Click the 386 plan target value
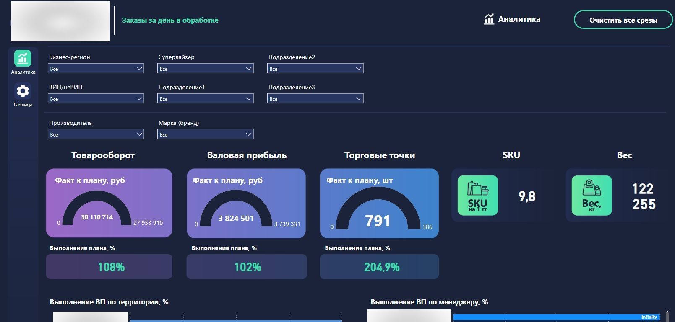 [x=427, y=227]
